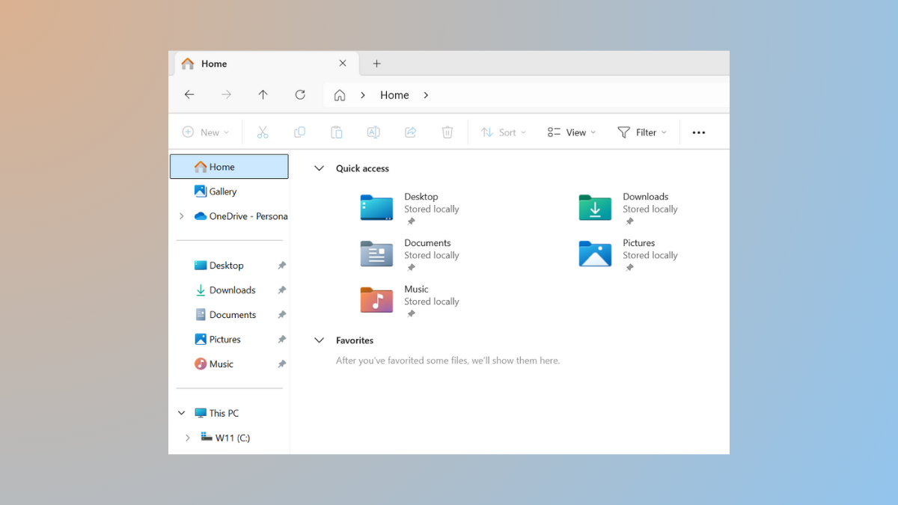Go back using the back arrow
Screen dimensions: 898x505
click(189, 94)
